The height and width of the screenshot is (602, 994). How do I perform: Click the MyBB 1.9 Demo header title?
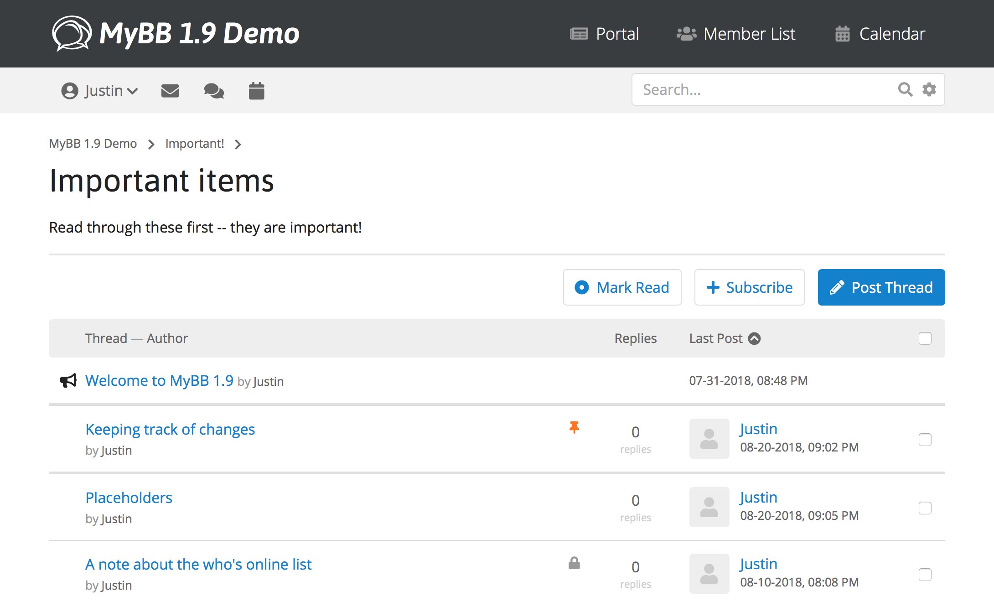pos(199,34)
